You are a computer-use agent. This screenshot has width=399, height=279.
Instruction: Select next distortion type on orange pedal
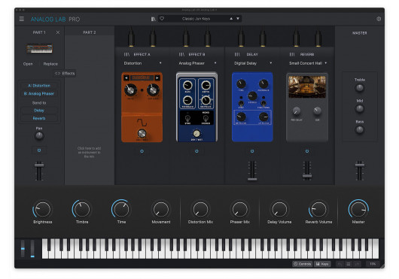click(x=157, y=78)
